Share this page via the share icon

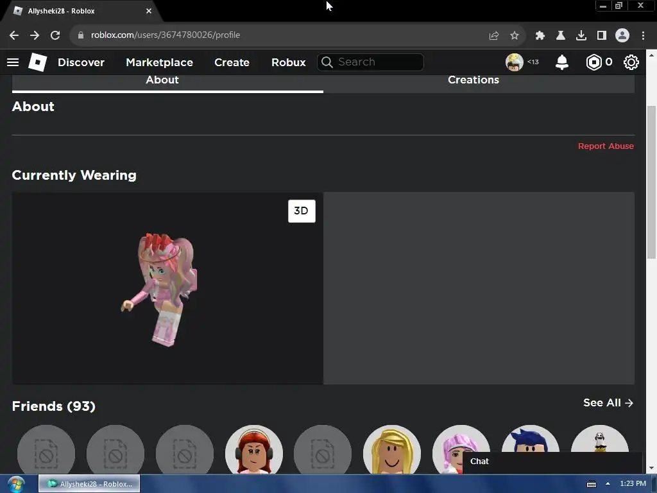tap(493, 36)
